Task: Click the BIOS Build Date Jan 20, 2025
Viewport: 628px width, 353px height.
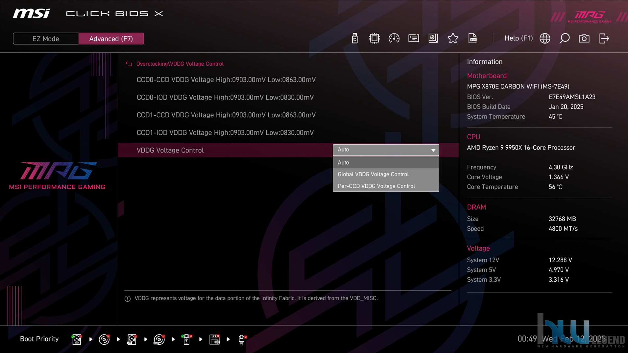Action: tap(566, 107)
